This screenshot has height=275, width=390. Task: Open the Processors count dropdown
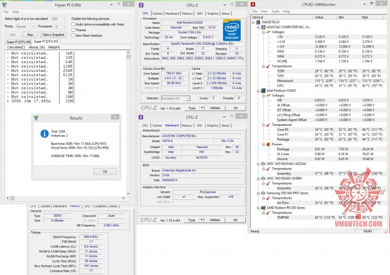click(61, 26)
